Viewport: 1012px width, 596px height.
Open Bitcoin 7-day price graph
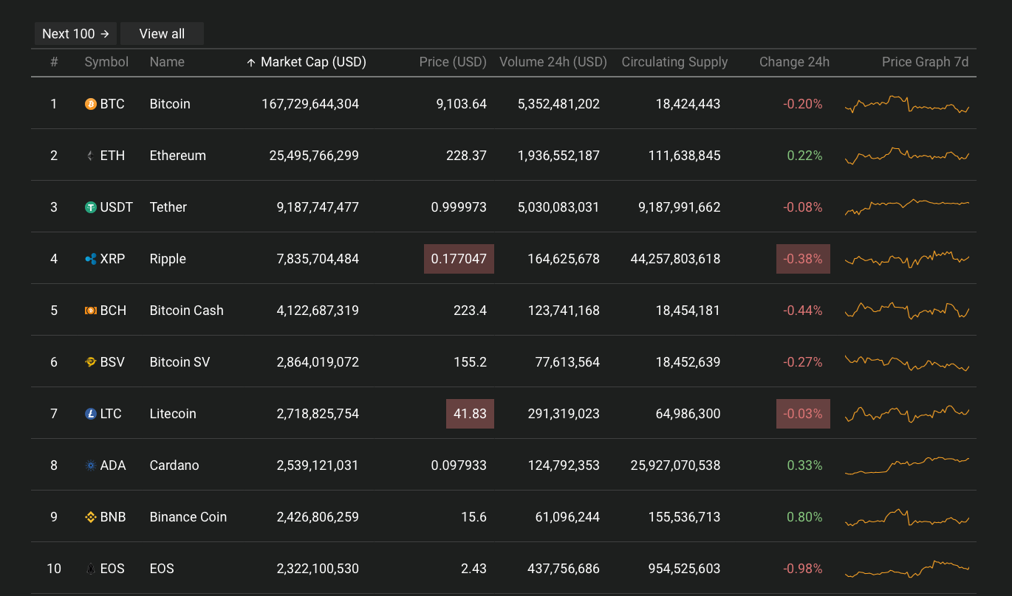(x=907, y=104)
